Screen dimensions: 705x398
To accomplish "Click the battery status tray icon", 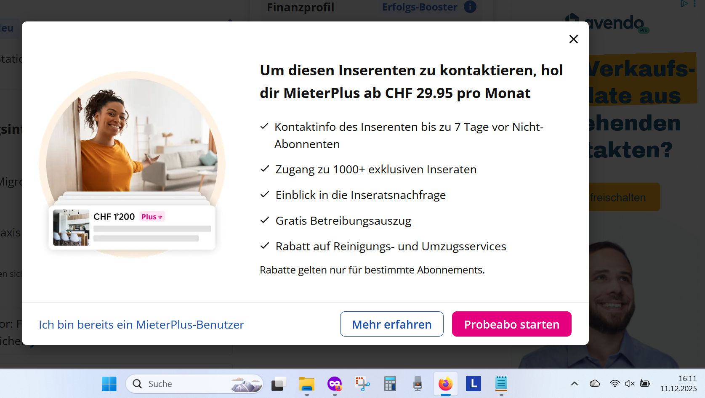I will point(645,384).
